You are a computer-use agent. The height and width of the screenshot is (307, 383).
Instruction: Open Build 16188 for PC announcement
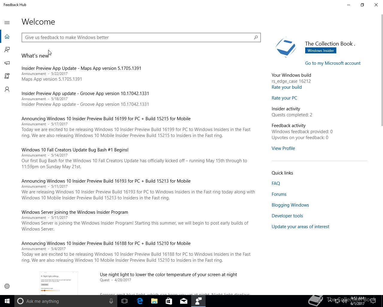106,243
